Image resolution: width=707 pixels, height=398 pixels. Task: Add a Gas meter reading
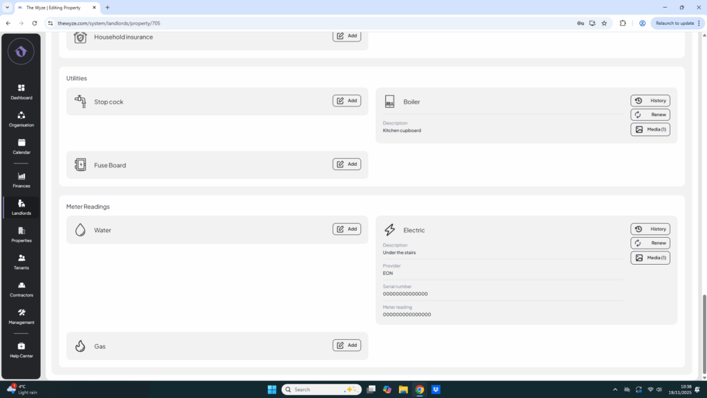point(347,345)
